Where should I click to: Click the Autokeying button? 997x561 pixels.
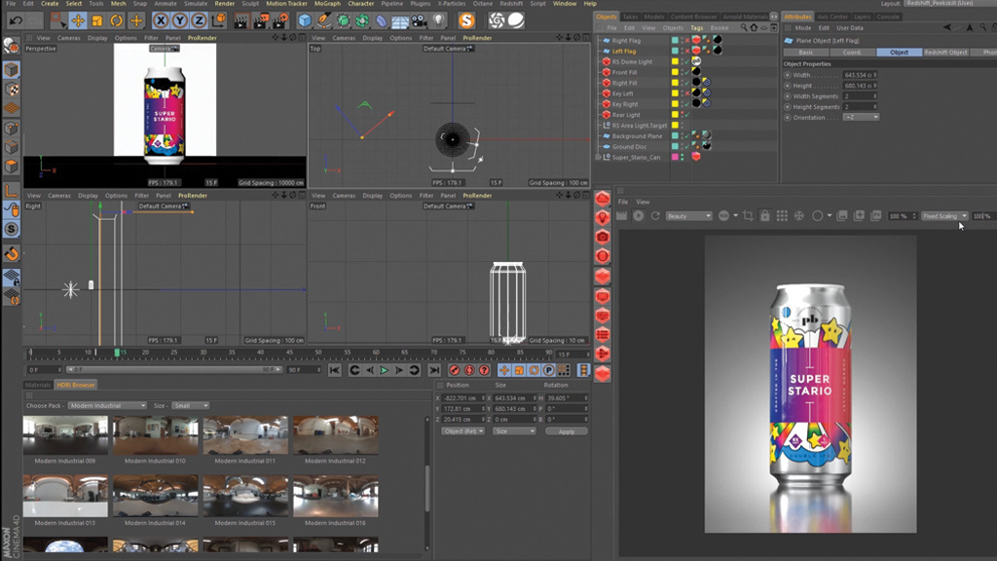coord(469,370)
